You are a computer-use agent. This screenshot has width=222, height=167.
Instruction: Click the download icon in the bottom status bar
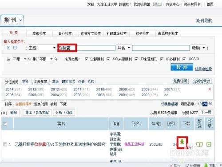(x=206, y=165)
